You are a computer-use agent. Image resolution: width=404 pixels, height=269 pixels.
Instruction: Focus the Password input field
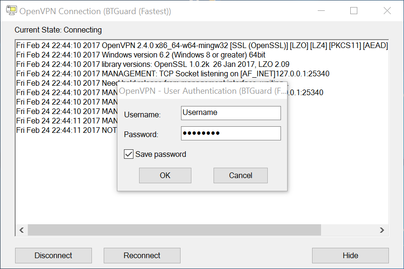coord(231,133)
